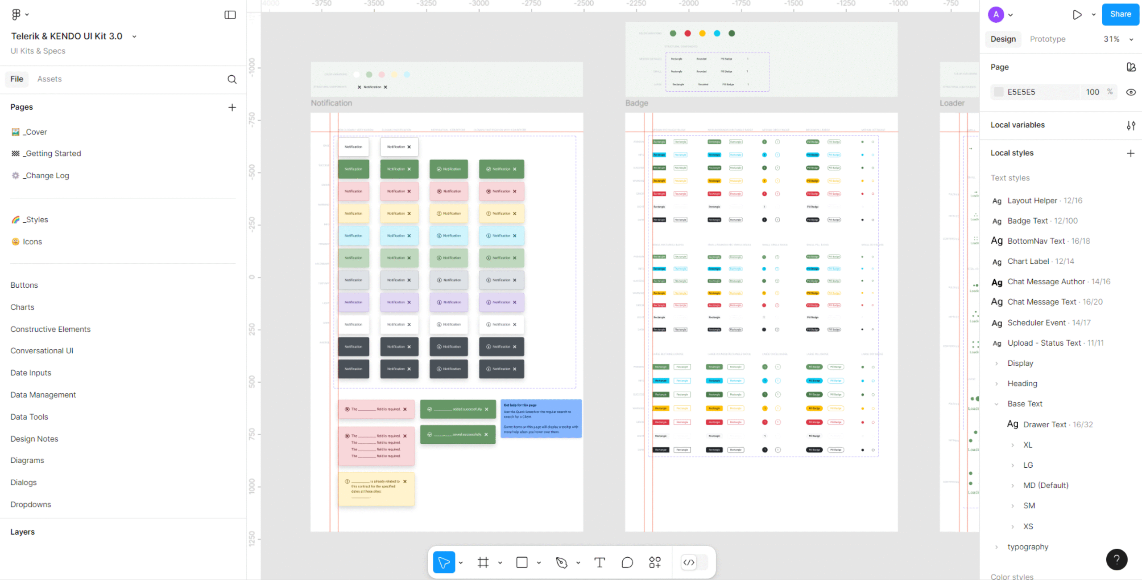Click the search icon in File panel
The image size is (1142, 580).
tap(232, 79)
